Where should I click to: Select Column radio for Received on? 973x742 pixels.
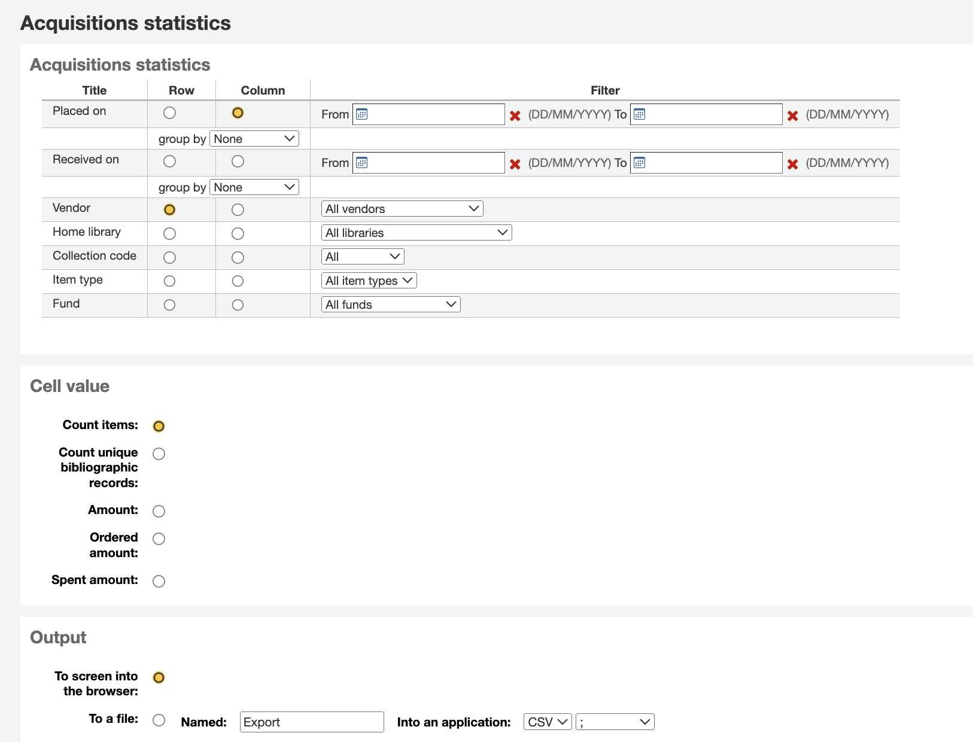click(238, 161)
